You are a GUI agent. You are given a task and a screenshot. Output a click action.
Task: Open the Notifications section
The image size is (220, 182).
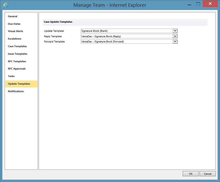click(x=16, y=91)
